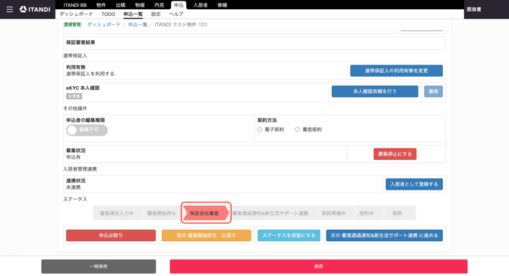The height and width of the screenshot is (276, 509).
Task: Select the 内見 top menu item
Action: pos(160,5)
